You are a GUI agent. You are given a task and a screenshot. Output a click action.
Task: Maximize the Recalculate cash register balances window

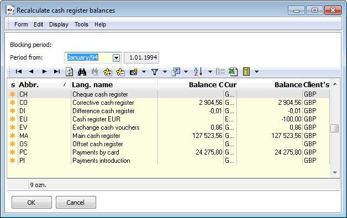pyautogui.click(x=314, y=10)
